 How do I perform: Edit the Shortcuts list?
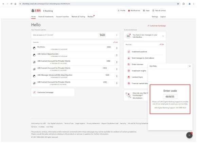tap(162, 44)
